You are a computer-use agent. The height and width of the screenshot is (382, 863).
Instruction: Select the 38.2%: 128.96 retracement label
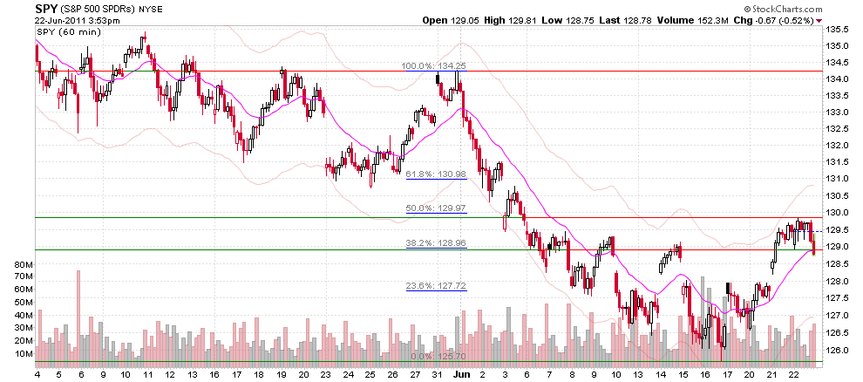click(436, 242)
